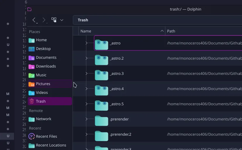Click the view mode icon in toolbar
The image size is (242, 150).
click(54, 20)
